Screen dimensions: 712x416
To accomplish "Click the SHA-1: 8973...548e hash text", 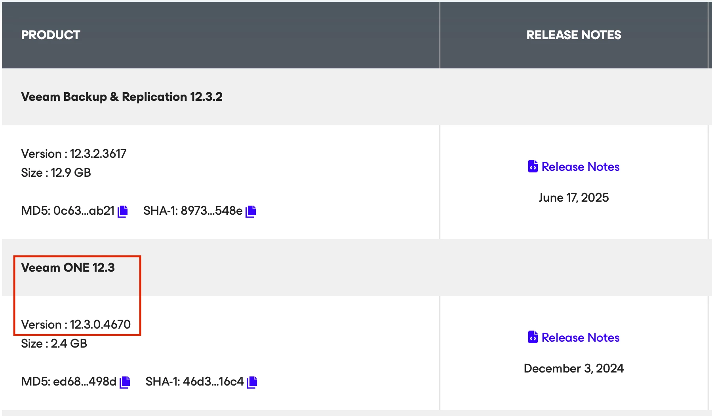I will tap(193, 211).
